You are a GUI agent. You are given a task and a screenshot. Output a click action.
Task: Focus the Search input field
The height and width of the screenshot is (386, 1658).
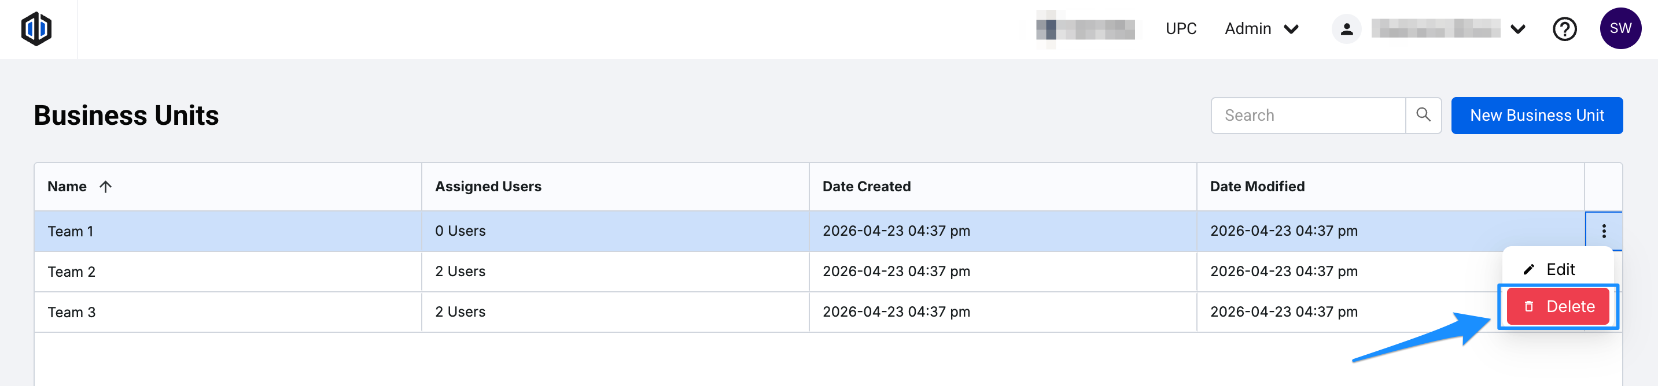1307,115
